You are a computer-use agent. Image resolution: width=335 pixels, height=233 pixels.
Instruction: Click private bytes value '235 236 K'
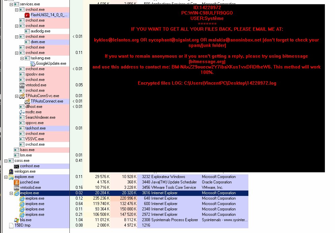pos(101,198)
